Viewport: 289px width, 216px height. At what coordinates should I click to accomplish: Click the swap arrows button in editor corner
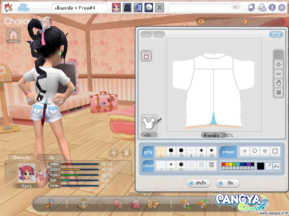point(276,35)
